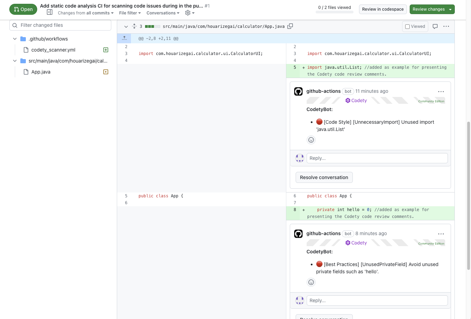Add comment on line 5 import java.util.List
Screen dimensions: 471x319
coord(304,67)
